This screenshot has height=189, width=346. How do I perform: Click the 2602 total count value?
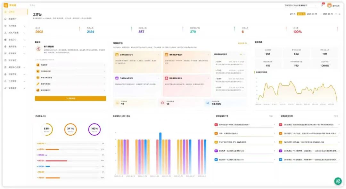click(x=39, y=32)
